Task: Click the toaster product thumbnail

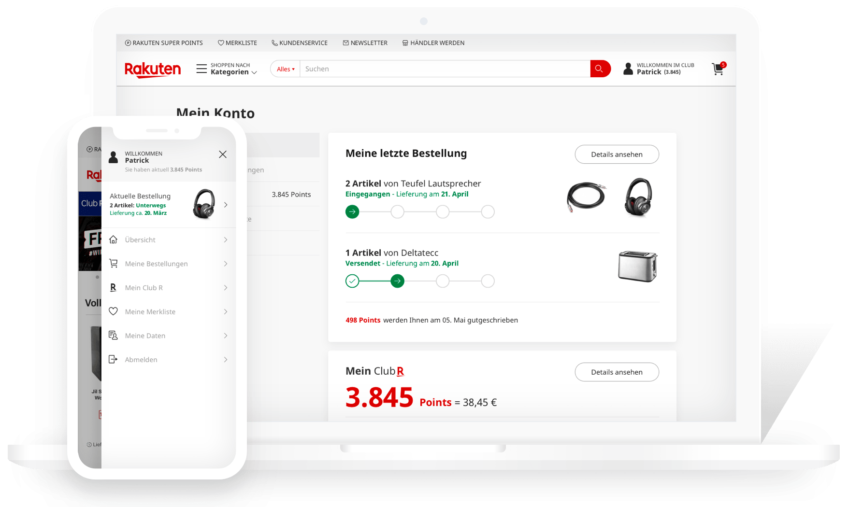Action: [638, 266]
